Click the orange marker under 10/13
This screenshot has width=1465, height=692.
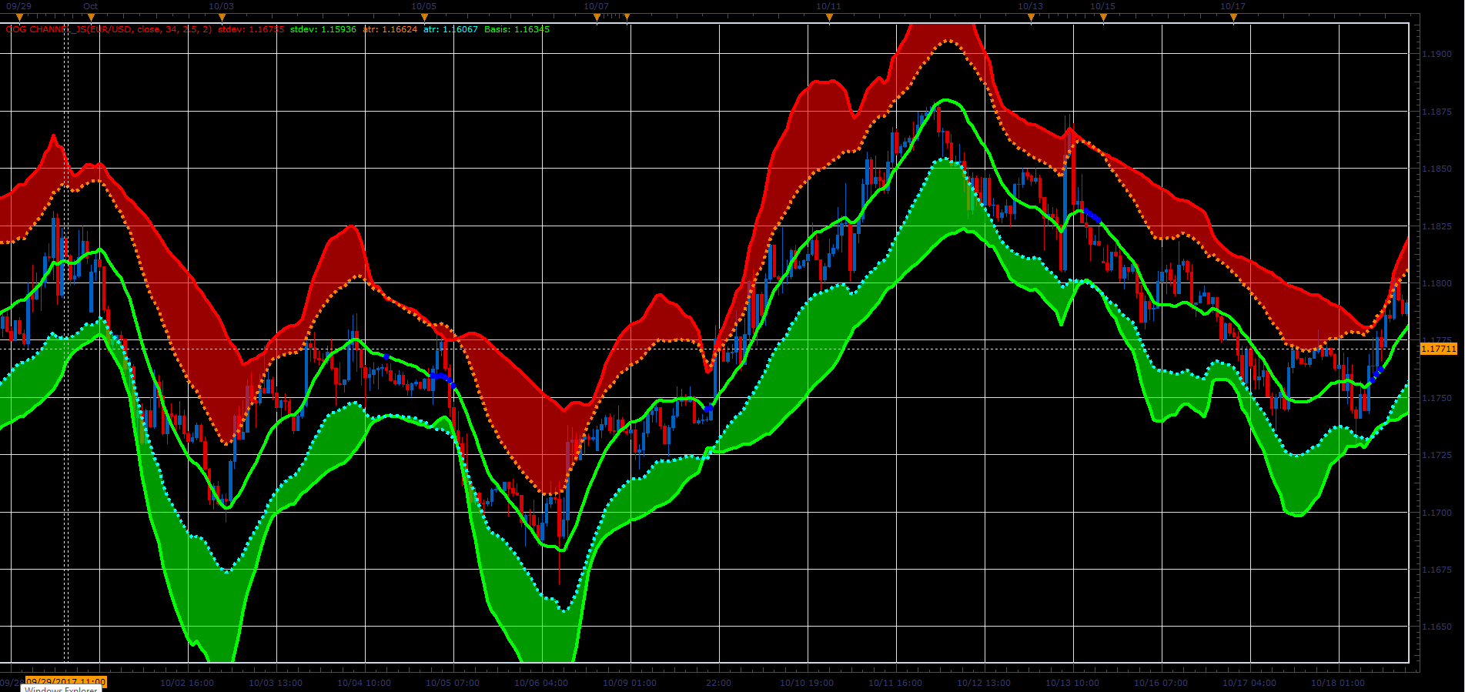tap(1031, 17)
